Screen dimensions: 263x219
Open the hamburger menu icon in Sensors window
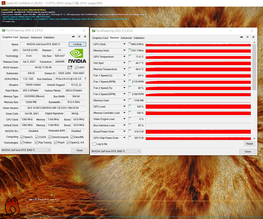253,37
